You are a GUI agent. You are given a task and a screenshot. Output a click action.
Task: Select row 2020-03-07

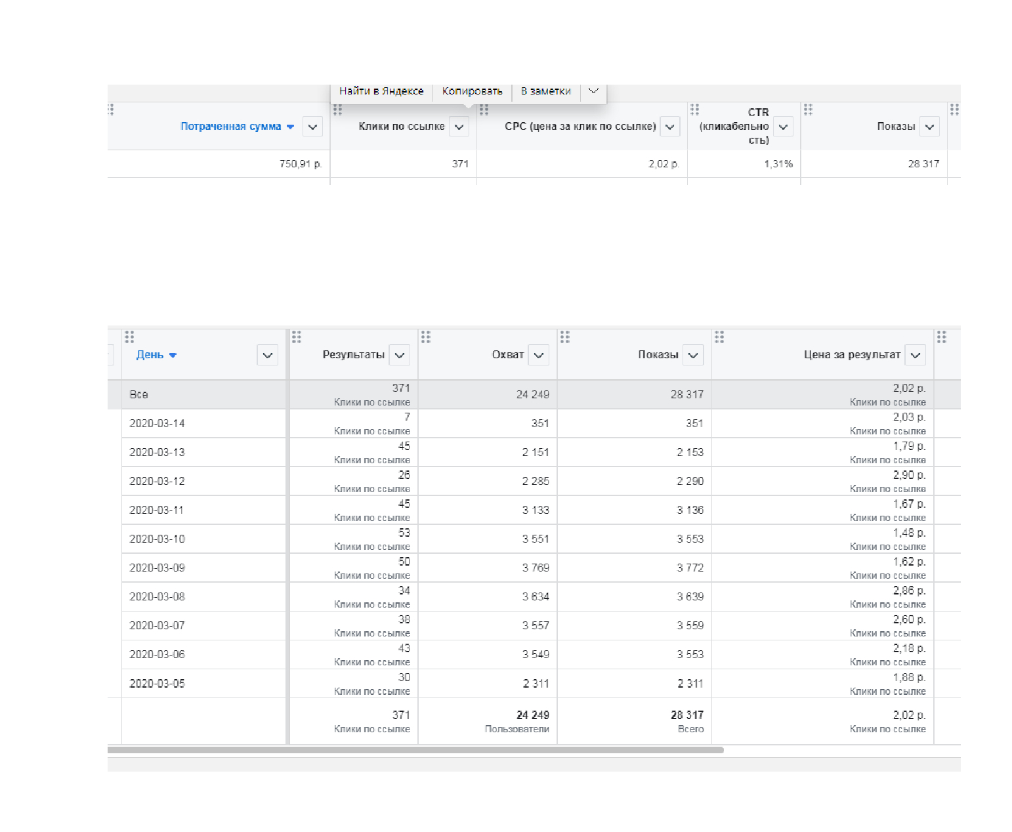[x=534, y=625]
